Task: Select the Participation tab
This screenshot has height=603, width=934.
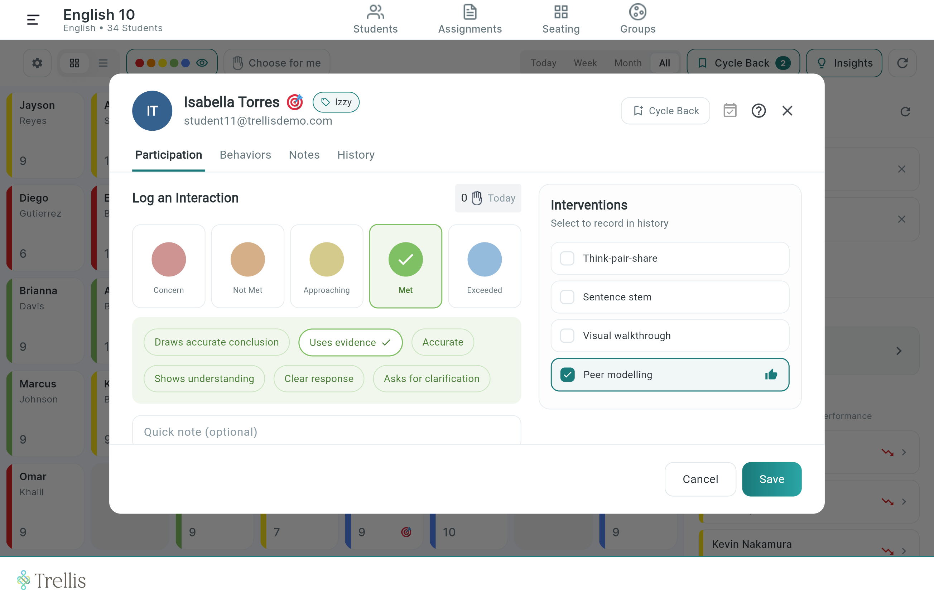Action: [x=168, y=155]
